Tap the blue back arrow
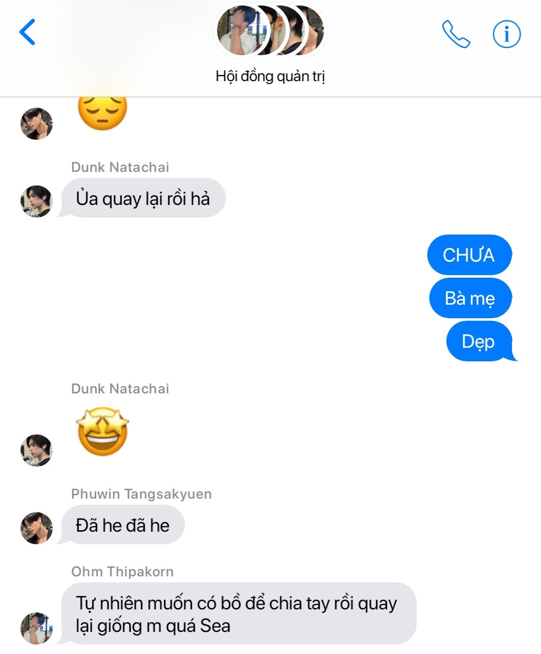The width and height of the screenshot is (541, 654). [x=27, y=32]
